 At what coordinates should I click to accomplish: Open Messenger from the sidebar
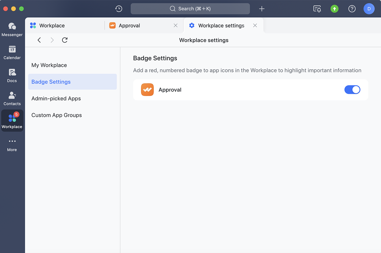(12, 29)
